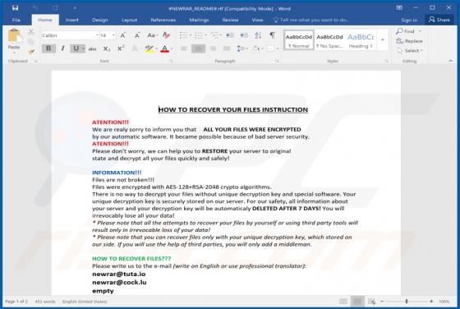Apply the yellow text highlight color
This screenshot has width=460, height=309.
[149, 48]
